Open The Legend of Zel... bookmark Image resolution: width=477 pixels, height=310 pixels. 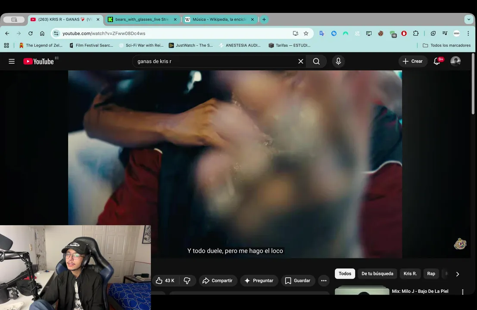click(x=41, y=45)
